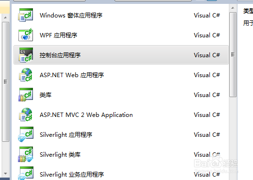253x180 pixels.
Task: Choose the 控制台应用程序 template label
Action: 60,55
